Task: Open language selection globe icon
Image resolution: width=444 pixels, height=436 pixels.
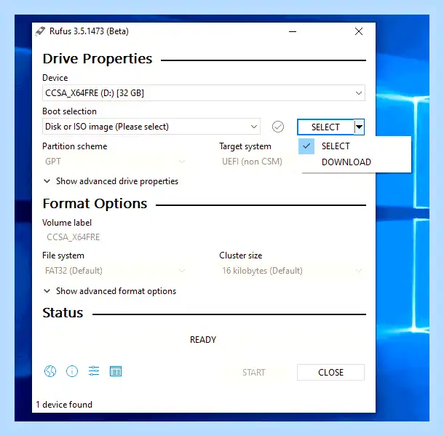Action: [x=50, y=371]
